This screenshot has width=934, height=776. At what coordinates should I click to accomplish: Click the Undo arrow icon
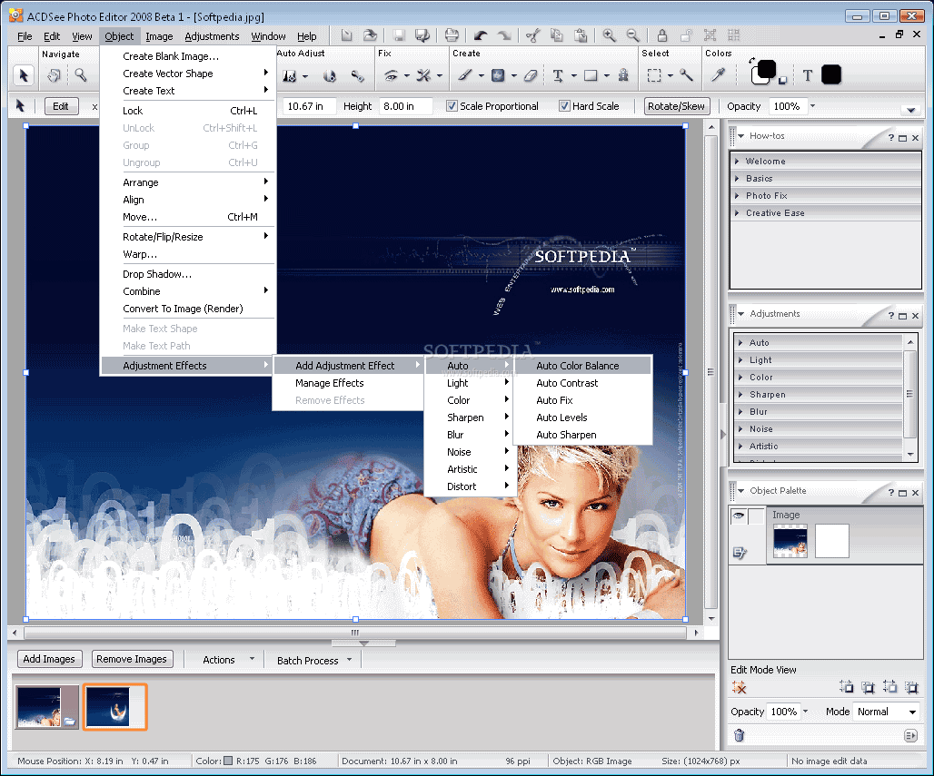click(480, 35)
